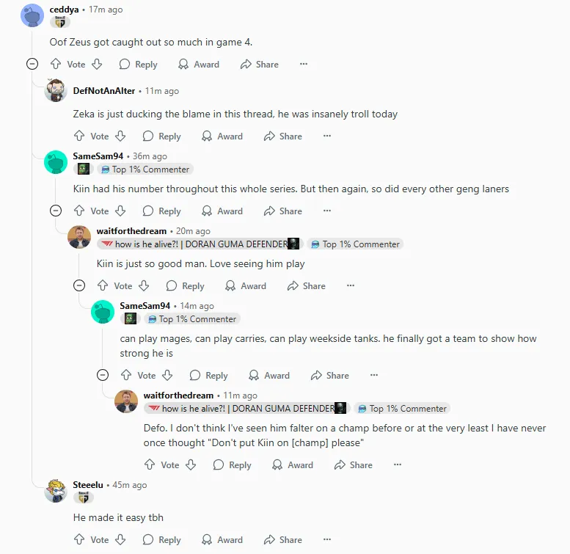
Task: Collapse SameSam94's 14m ago reply thread
Action: (103, 375)
